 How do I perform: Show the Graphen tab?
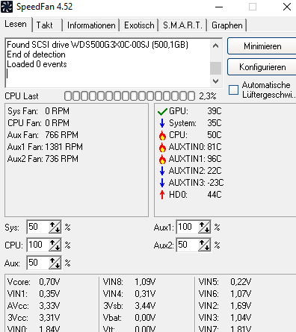click(227, 25)
